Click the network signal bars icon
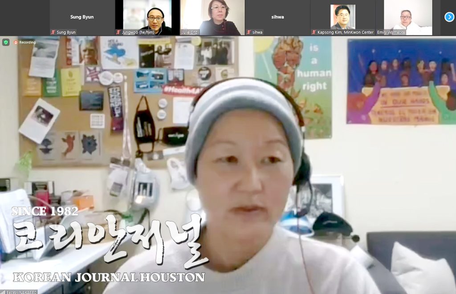The image size is (456, 294). (x=3, y=292)
